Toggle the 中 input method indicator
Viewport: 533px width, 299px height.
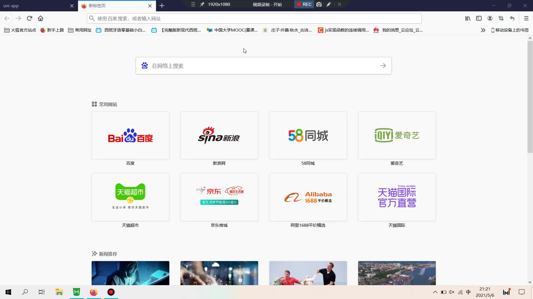point(468,292)
